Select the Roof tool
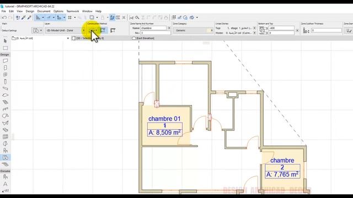The width and height of the screenshot is (353, 198). (x=5, y=116)
